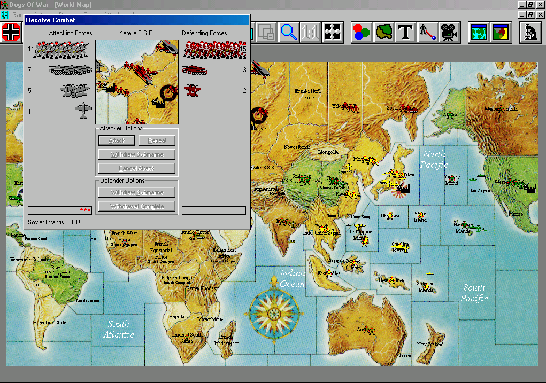Click the overlapping windows toolbar icon
This screenshot has height=383, width=546.
click(x=266, y=33)
